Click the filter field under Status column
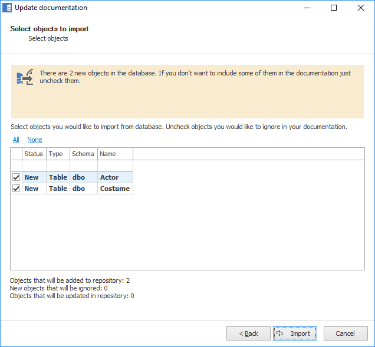 point(34,166)
